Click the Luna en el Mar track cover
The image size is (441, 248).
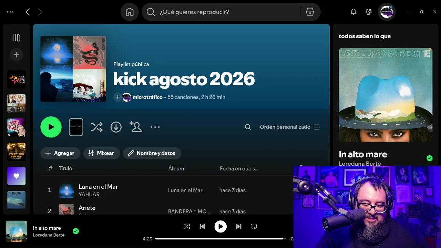66,190
